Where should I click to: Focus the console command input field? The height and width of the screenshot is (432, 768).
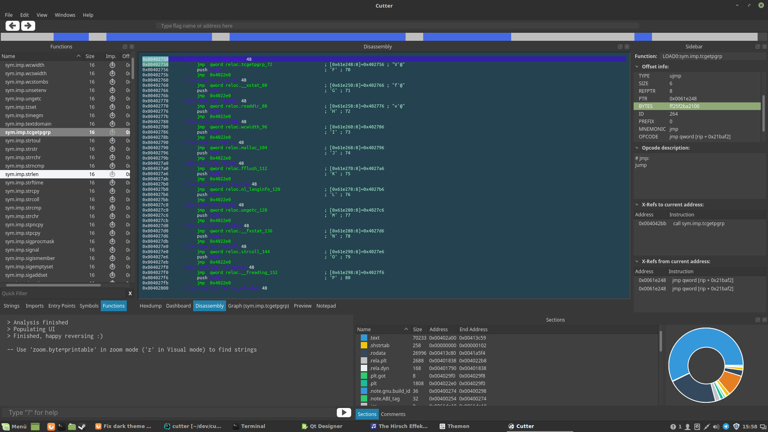168,412
